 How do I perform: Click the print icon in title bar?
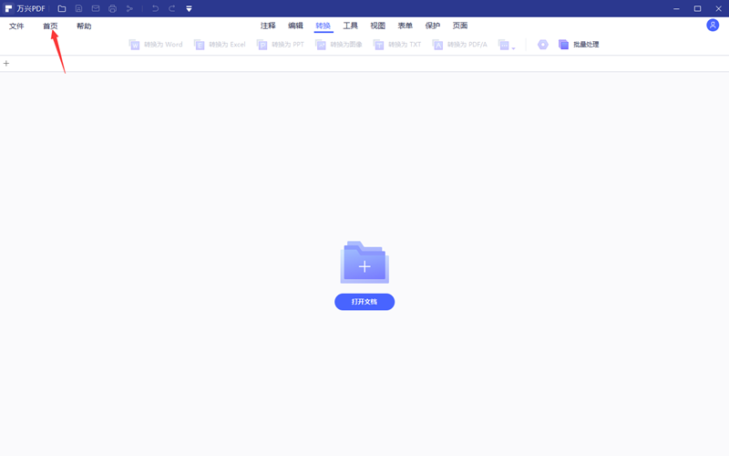point(112,8)
